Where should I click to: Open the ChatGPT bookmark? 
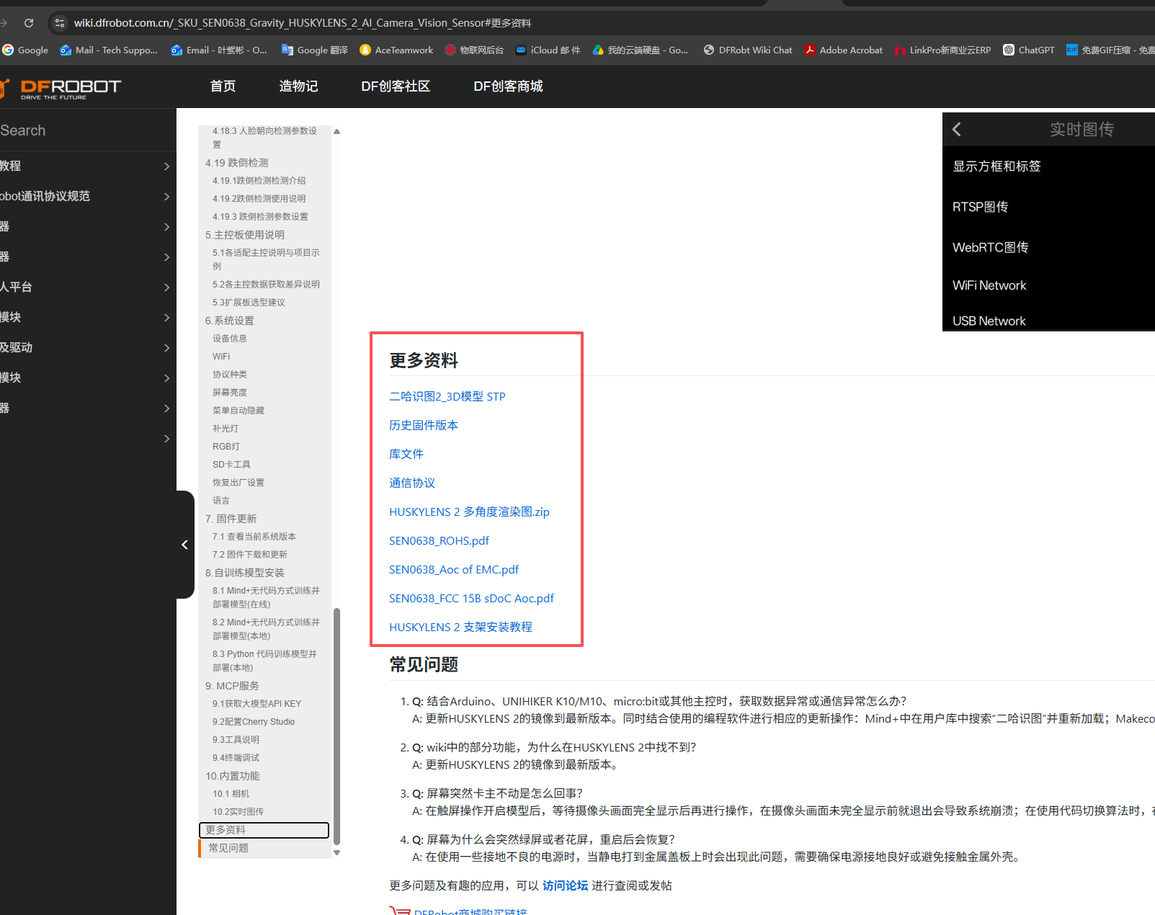coord(1029,50)
